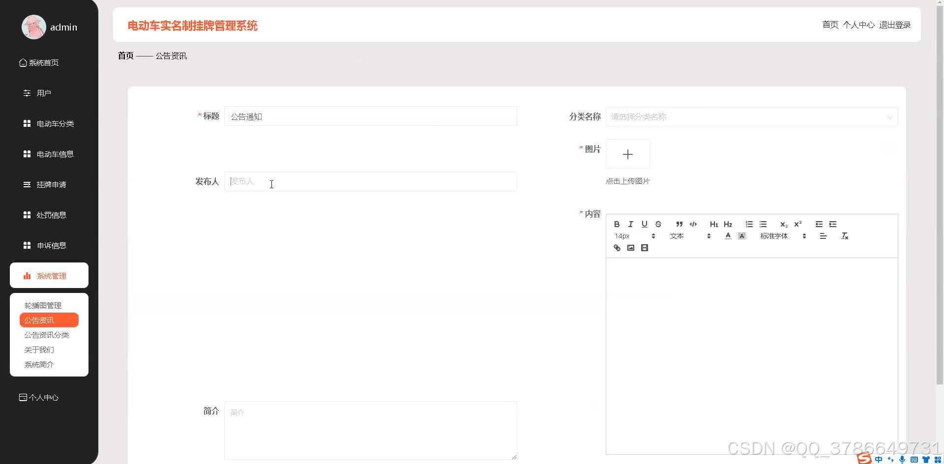Open the 分类名称 category dropdown

(751, 116)
